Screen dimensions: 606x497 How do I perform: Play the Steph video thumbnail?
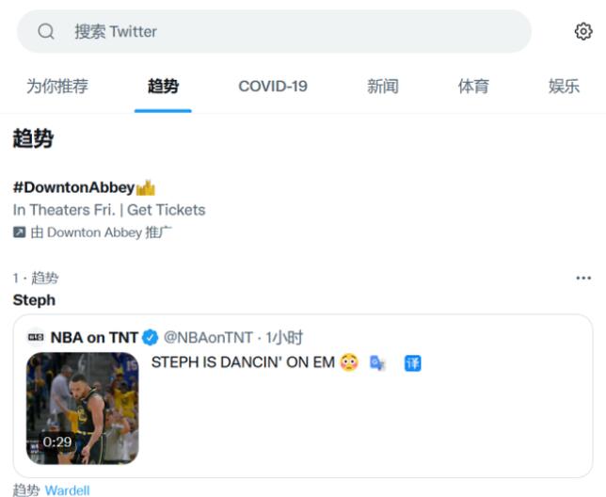pos(82,409)
